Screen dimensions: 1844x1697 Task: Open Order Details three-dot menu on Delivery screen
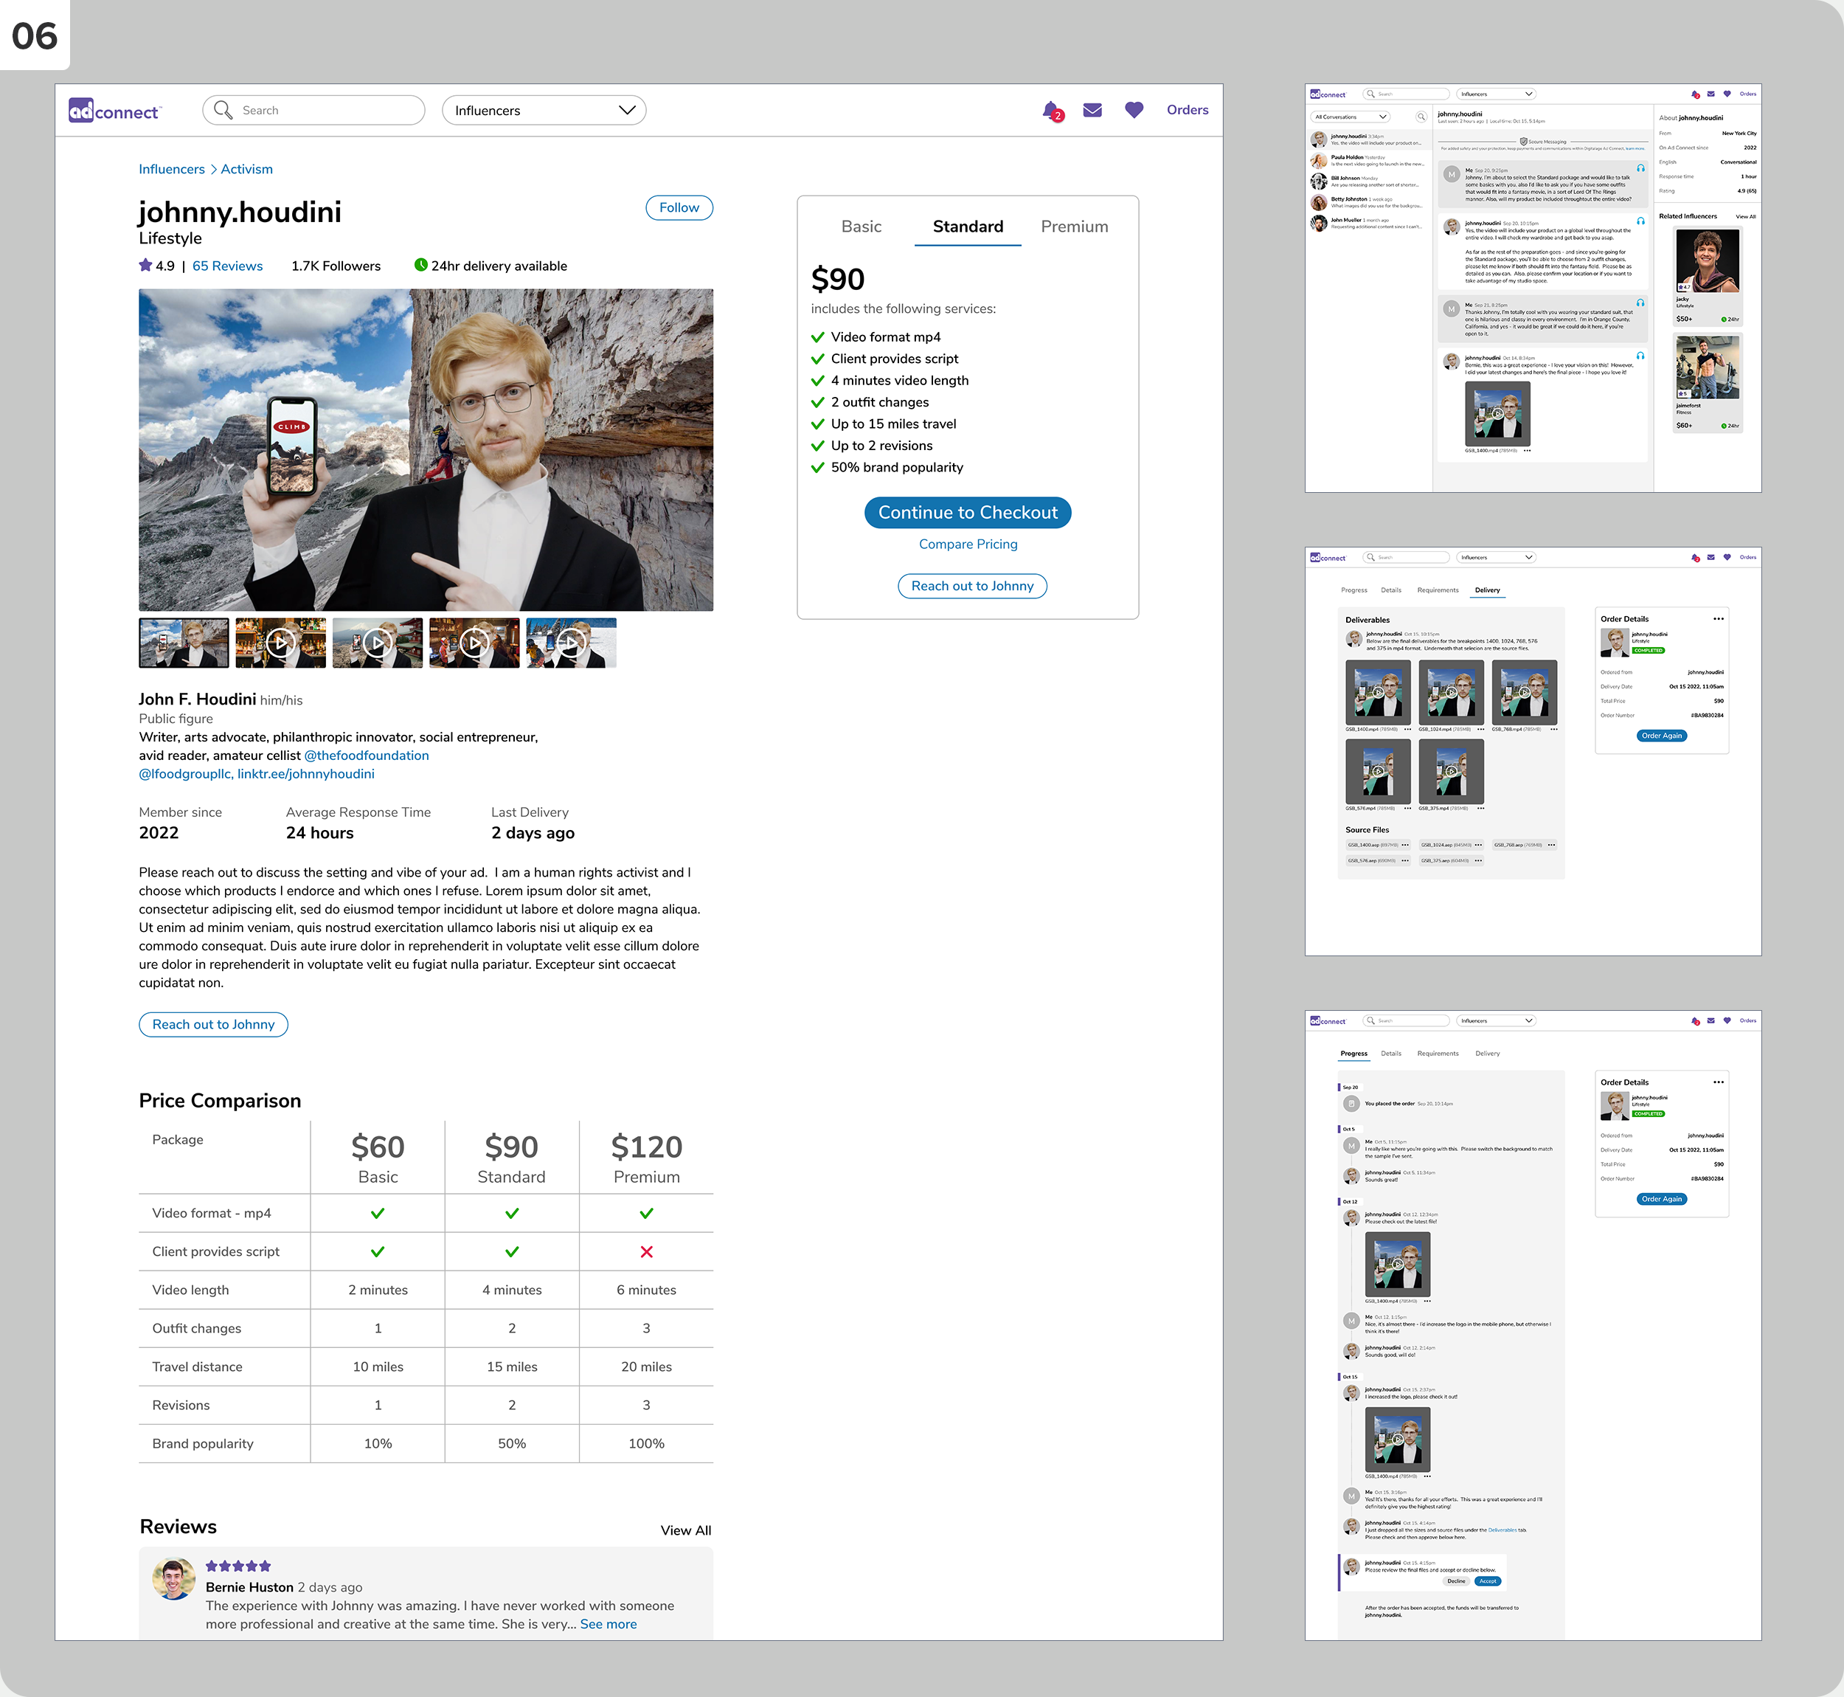(1719, 619)
